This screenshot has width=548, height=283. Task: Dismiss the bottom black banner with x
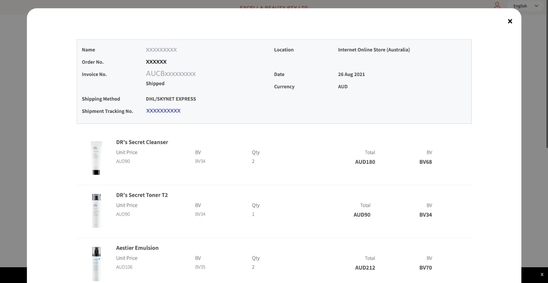click(542, 274)
